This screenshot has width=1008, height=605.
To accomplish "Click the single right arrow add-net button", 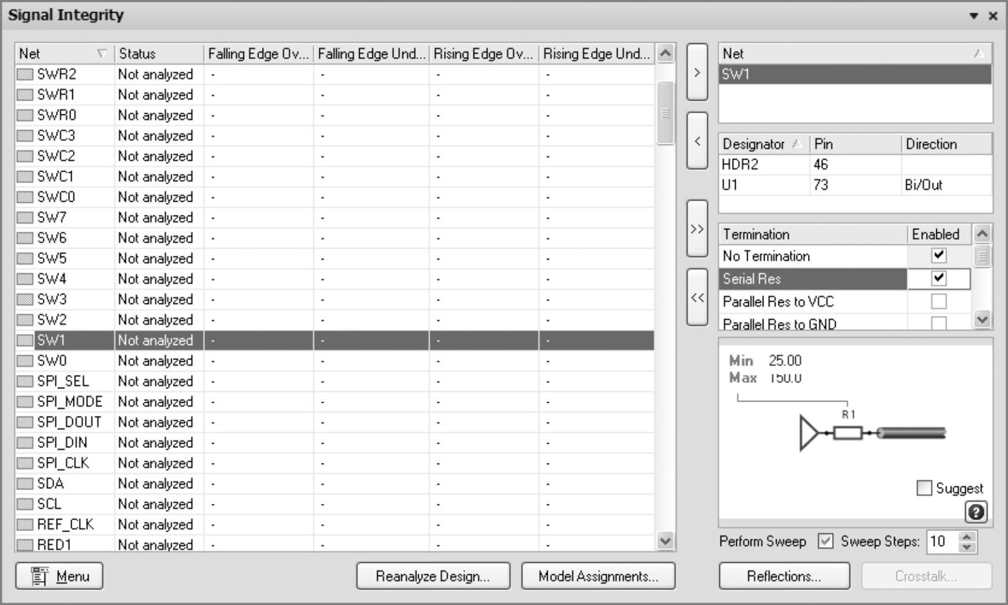I will point(697,73).
